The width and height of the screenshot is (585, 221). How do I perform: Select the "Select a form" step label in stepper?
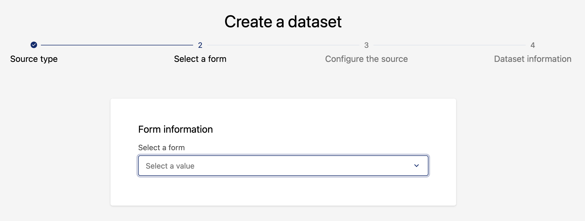(x=200, y=59)
